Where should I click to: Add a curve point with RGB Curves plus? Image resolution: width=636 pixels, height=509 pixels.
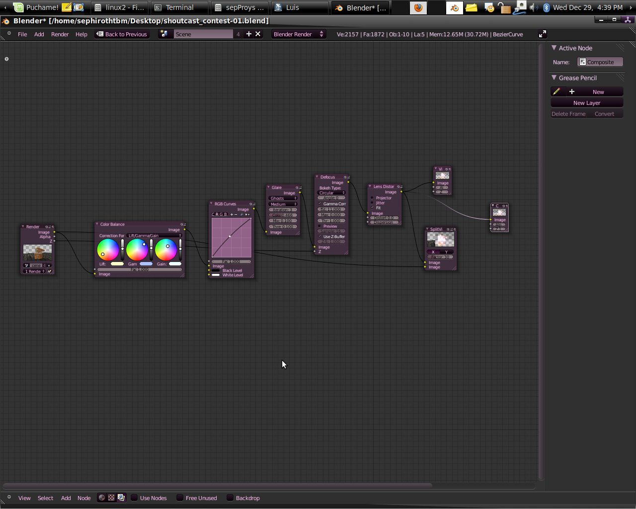tap(231, 214)
